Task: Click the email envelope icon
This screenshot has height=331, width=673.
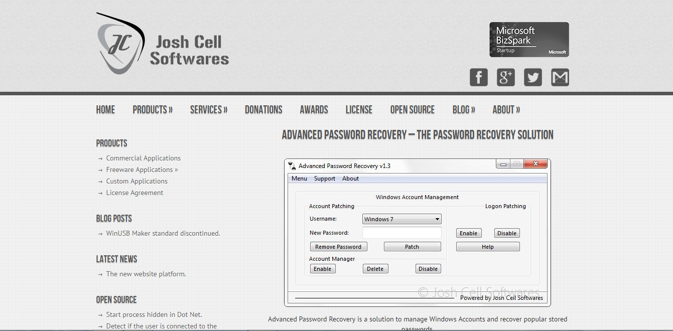Action: click(560, 77)
